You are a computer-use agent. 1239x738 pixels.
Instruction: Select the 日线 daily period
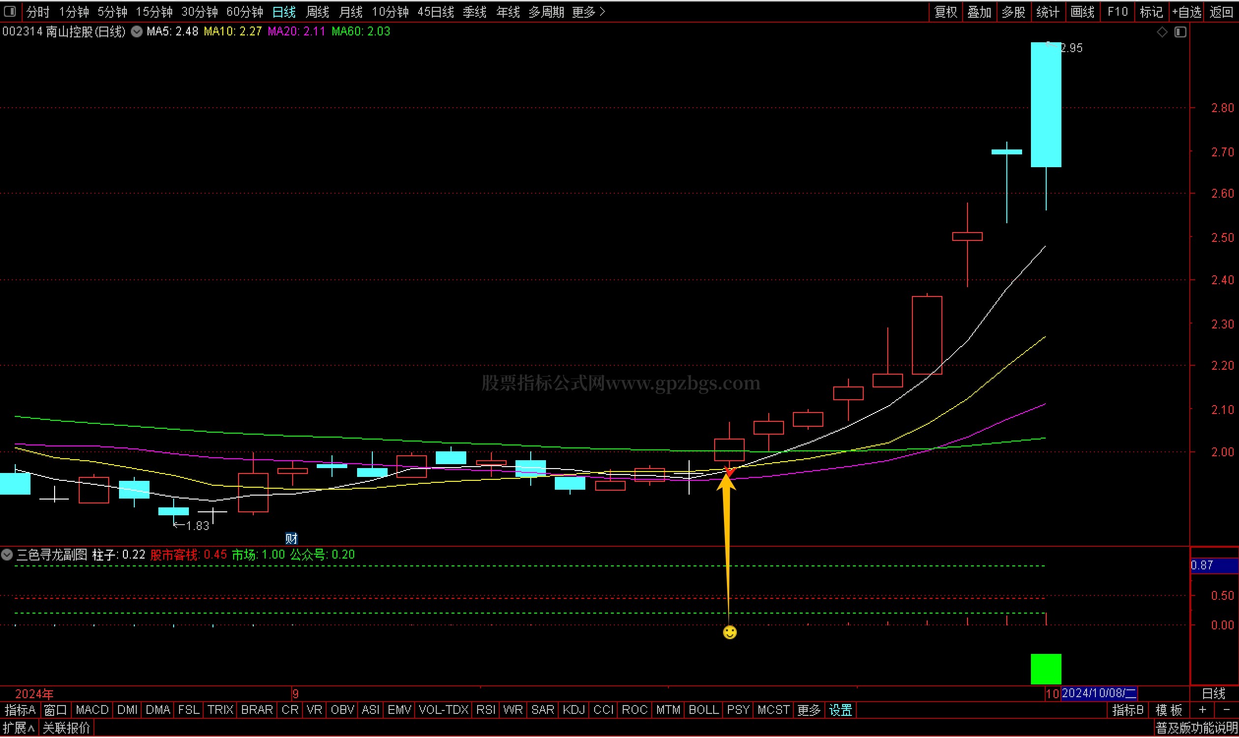point(284,12)
